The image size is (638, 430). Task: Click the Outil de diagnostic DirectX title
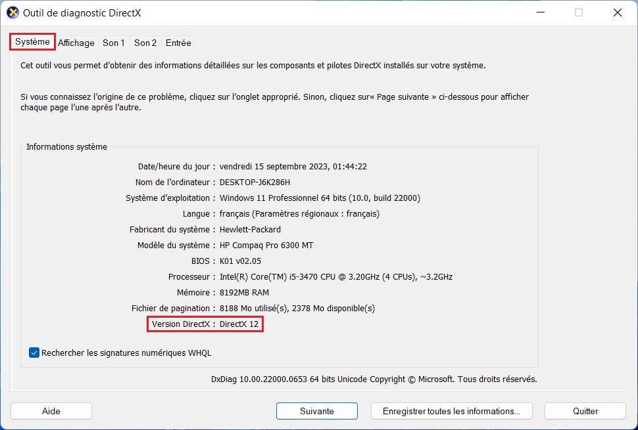pyautogui.click(x=82, y=13)
